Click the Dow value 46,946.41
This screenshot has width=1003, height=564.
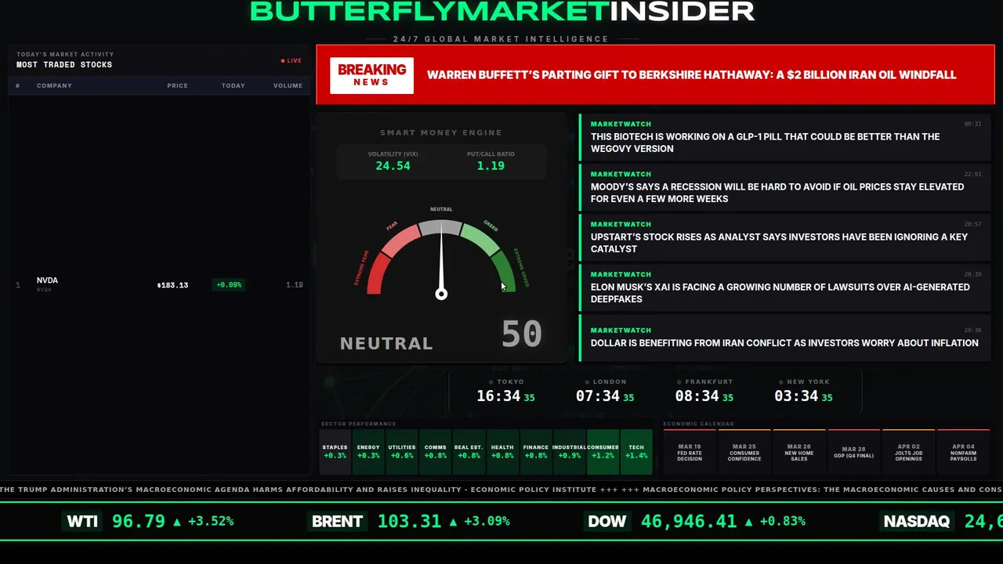pyautogui.click(x=689, y=521)
